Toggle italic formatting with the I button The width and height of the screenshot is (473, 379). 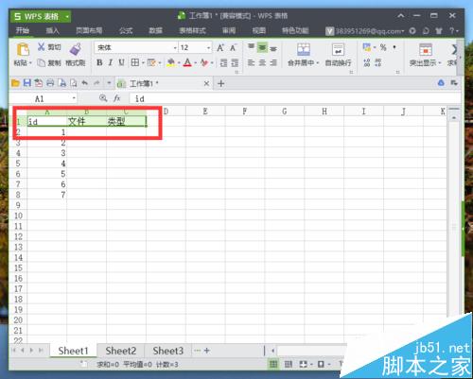(x=111, y=62)
